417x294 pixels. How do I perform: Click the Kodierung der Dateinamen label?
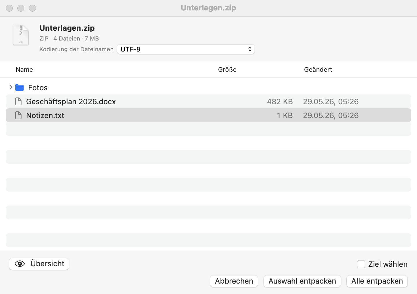click(76, 49)
